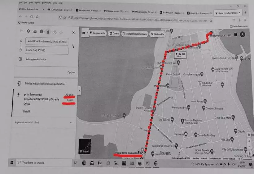Zoom in on the map
This screenshot has height=174, width=254.
point(249,141)
